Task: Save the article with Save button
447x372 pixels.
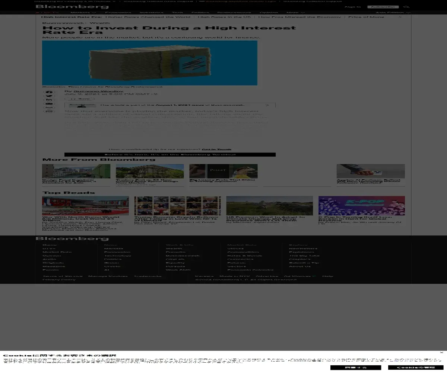Action: coord(79,99)
